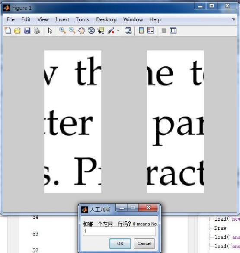Open the View menu

click(x=43, y=19)
